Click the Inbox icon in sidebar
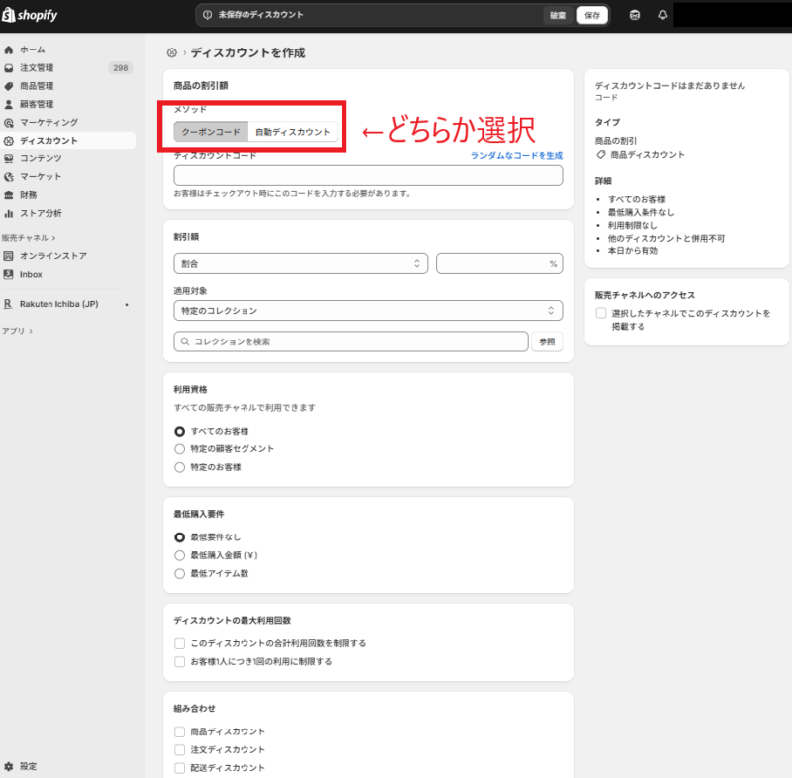This screenshot has height=778, width=792. coord(9,274)
